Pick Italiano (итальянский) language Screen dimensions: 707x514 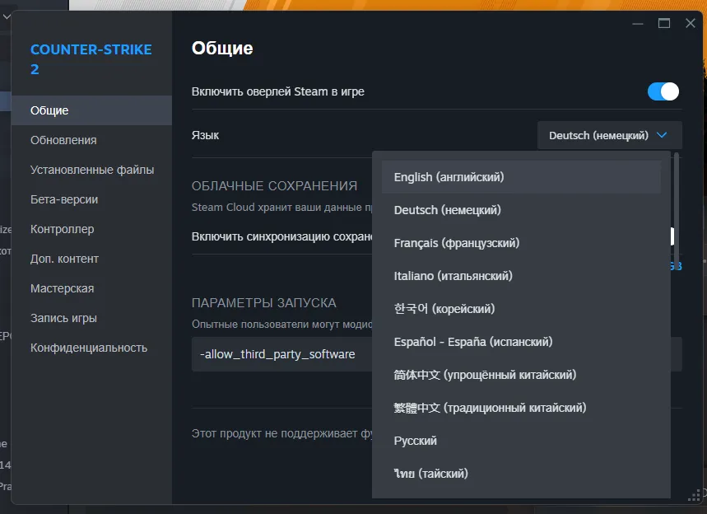click(521, 276)
